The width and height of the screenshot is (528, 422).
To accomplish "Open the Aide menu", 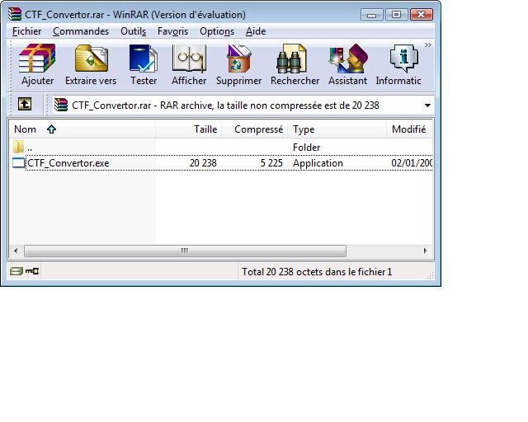I will coord(256,31).
